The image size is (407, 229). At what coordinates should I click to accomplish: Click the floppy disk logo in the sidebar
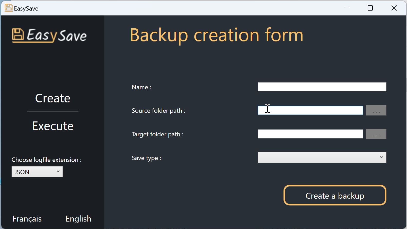tap(18, 35)
